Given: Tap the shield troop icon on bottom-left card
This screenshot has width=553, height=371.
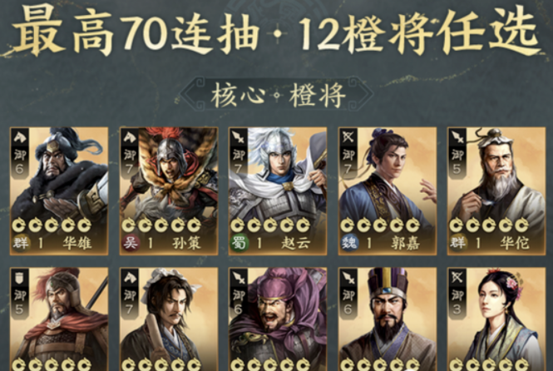Looking at the screenshot, I should point(19,278).
